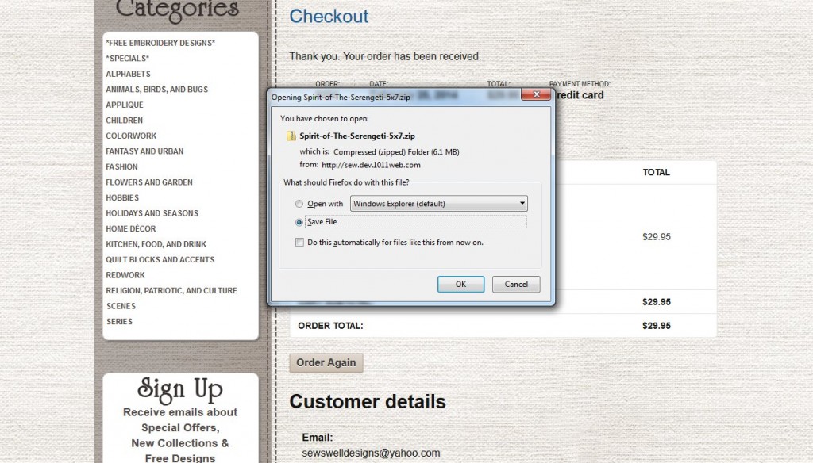The image size is (813, 463).
Task: Open Fantasy and Urban category
Action: [144, 151]
